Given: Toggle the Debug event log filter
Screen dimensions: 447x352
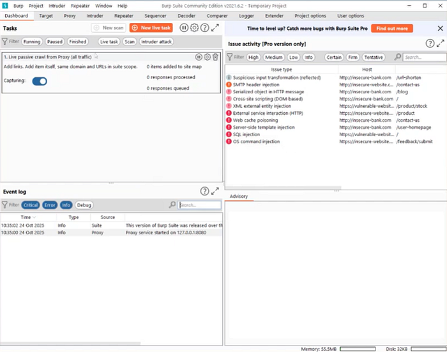Looking at the screenshot, I should coord(84,205).
